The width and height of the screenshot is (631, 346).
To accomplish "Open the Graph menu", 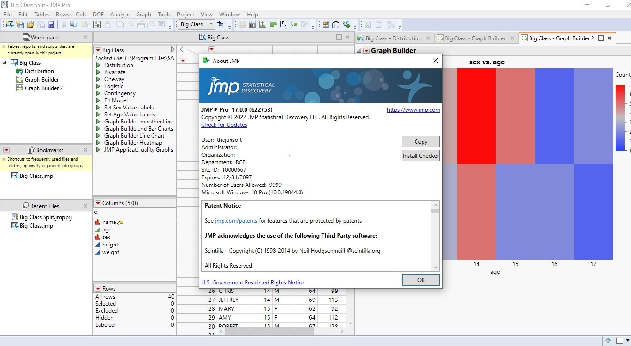I will tap(144, 15).
